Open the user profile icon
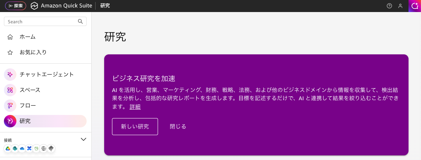Image resolution: width=421 pixels, height=160 pixels. click(400, 6)
